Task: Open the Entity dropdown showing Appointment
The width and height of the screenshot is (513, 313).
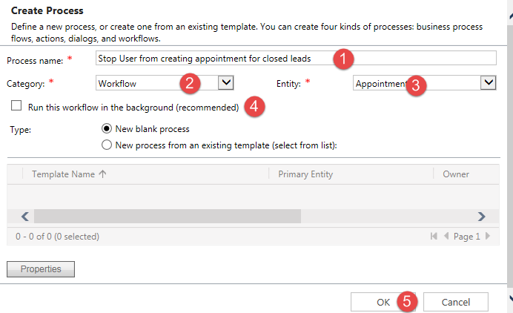Action: tap(488, 83)
